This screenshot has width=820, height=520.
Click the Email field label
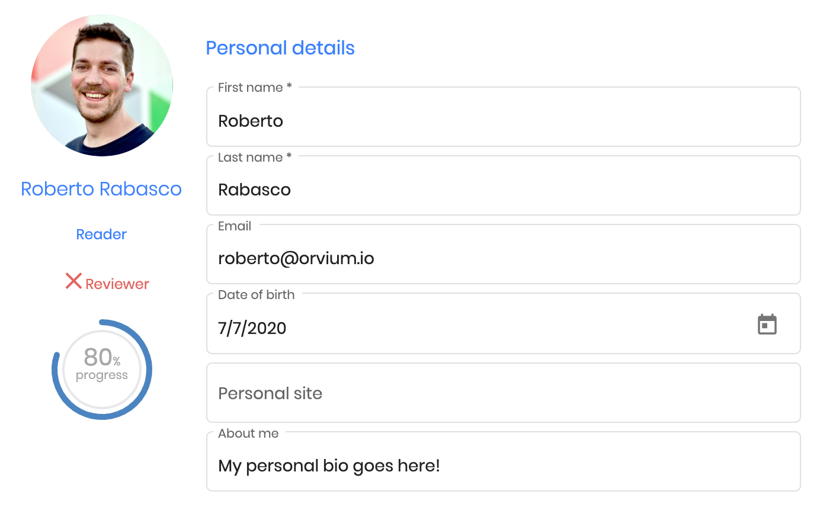(x=235, y=226)
